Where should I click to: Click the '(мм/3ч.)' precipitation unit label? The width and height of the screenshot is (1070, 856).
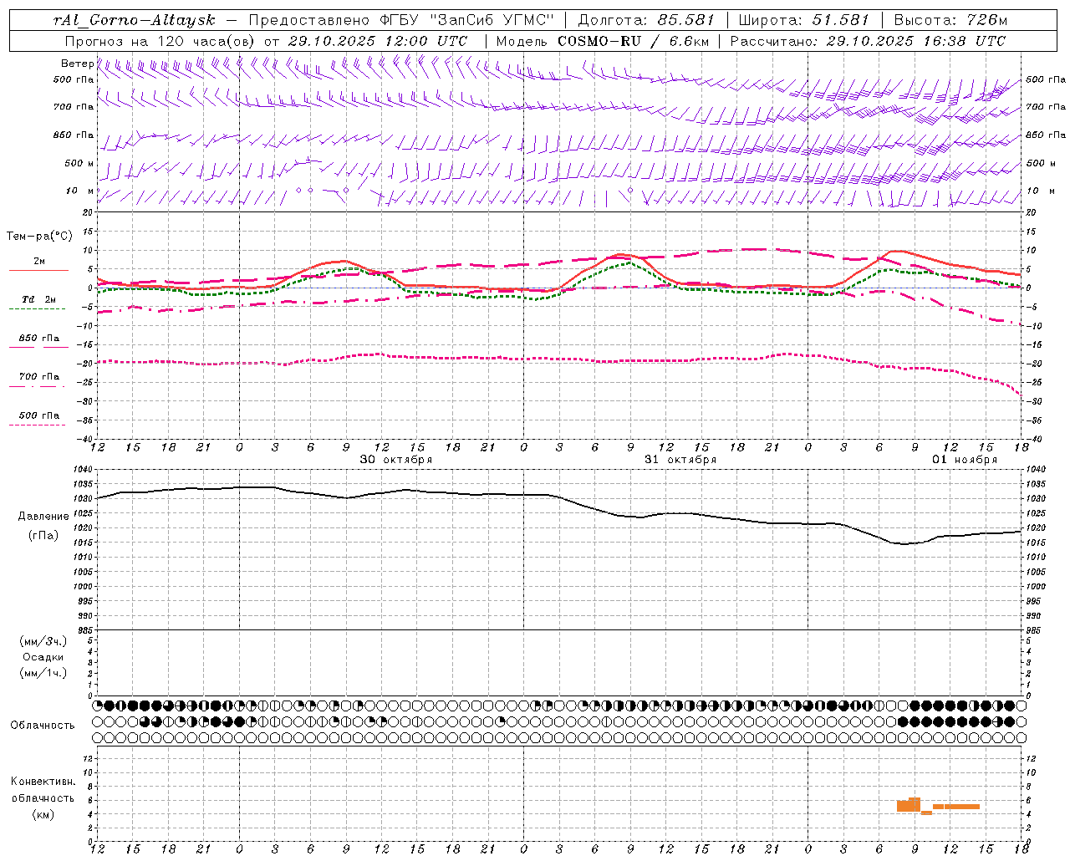pyautogui.click(x=43, y=642)
